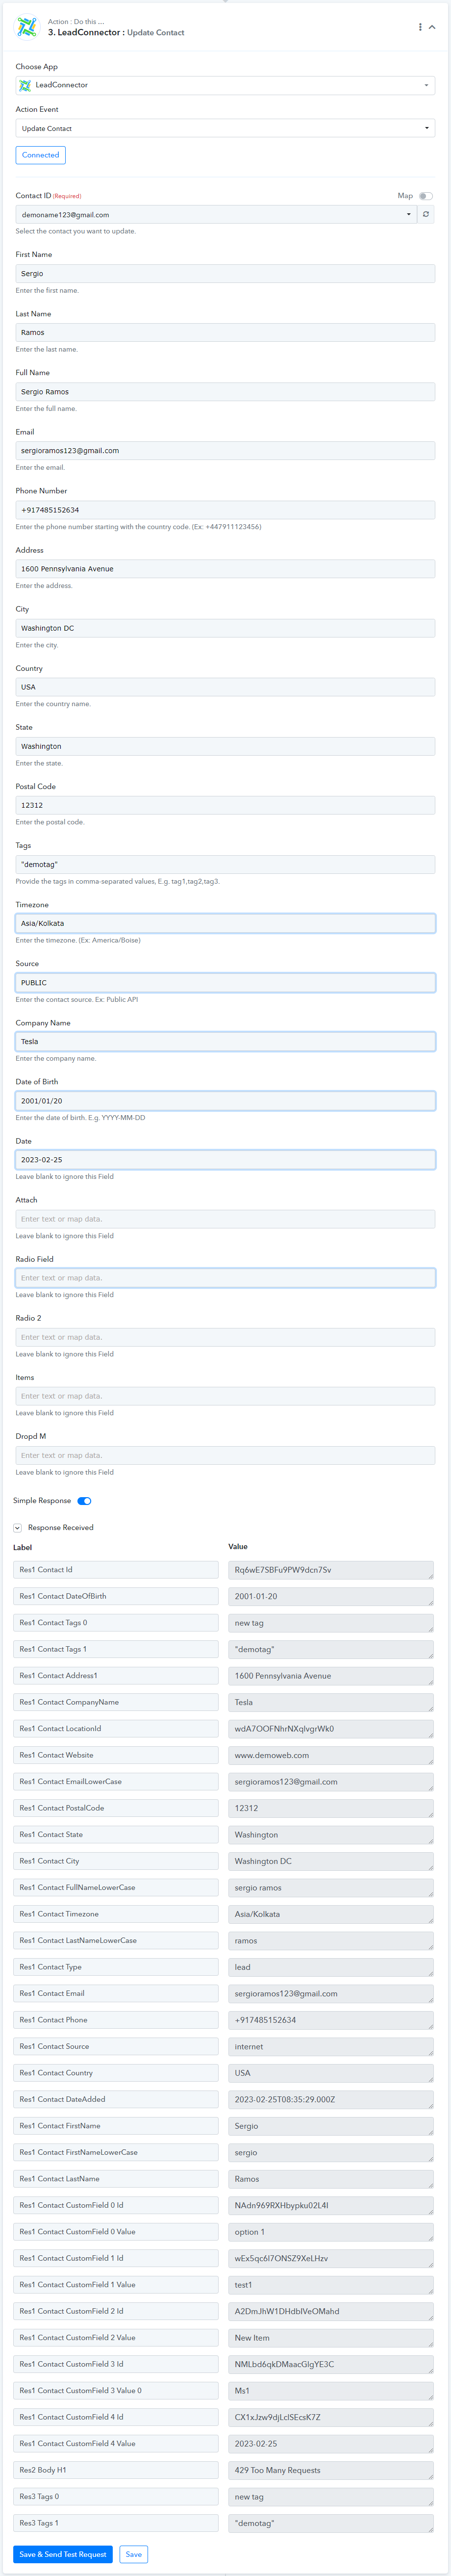Click the empty Radio Field input
Screen dimensions: 451x2576
[x=225, y=1278]
